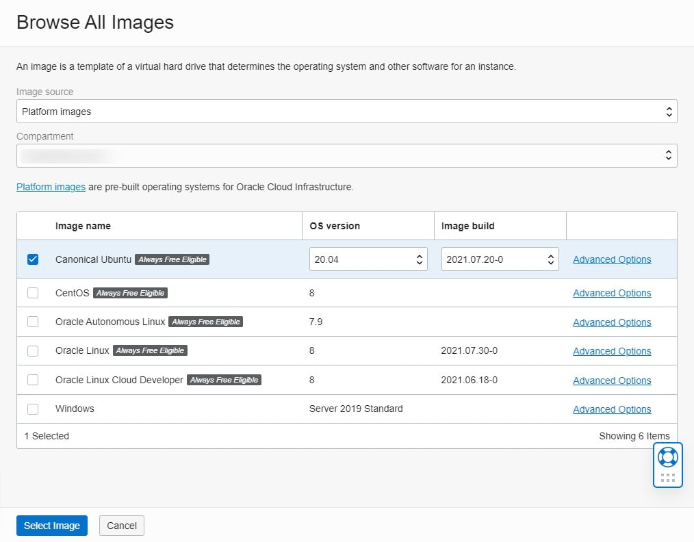Click the Windows image name

75,409
